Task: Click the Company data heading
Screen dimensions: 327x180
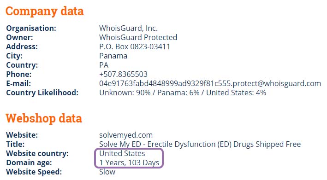Action: (x=44, y=11)
